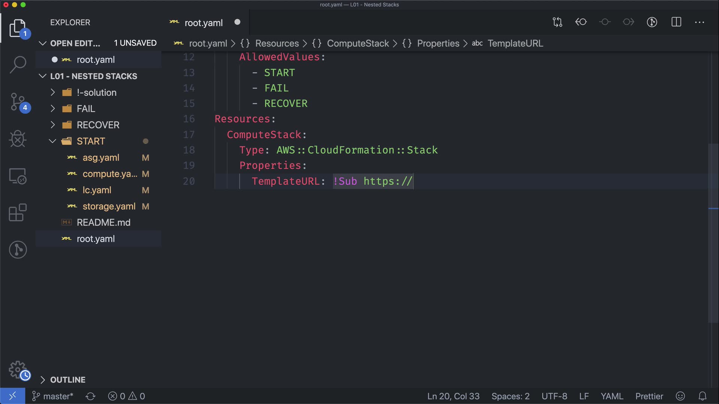Image resolution: width=719 pixels, height=404 pixels.
Task: Expand the OUTLINE section
Action: click(x=67, y=380)
